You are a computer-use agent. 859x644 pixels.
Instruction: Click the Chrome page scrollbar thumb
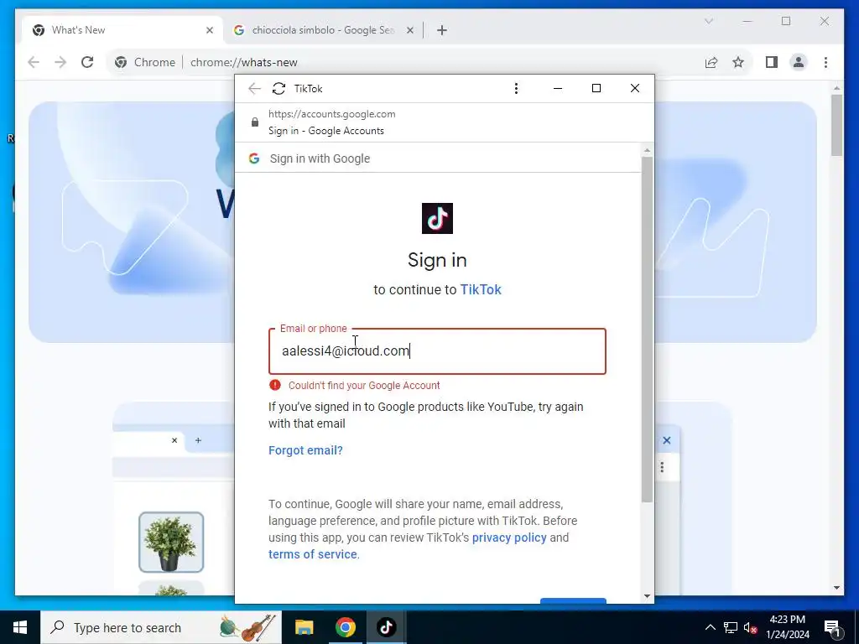click(x=836, y=125)
